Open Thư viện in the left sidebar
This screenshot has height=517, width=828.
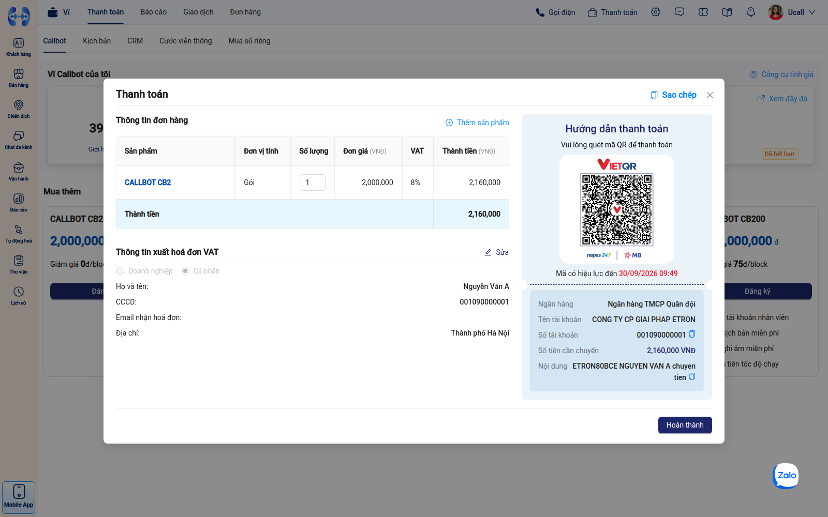pos(19,265)
